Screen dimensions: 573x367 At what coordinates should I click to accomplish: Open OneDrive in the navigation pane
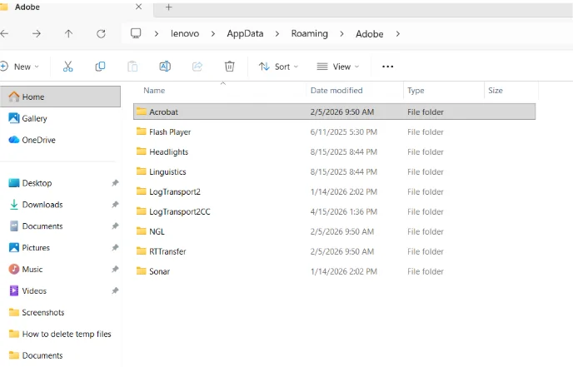[38, 140]
